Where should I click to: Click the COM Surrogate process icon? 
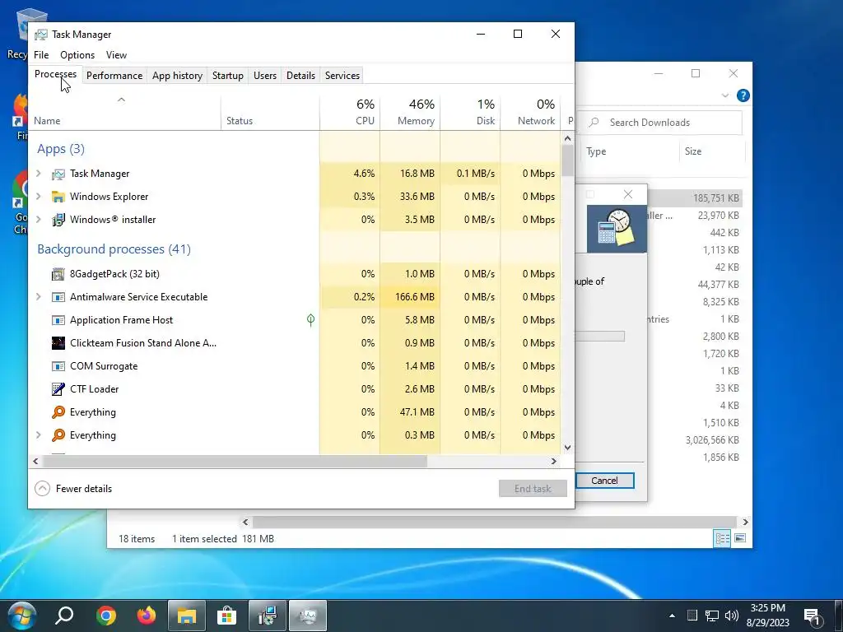58,366
